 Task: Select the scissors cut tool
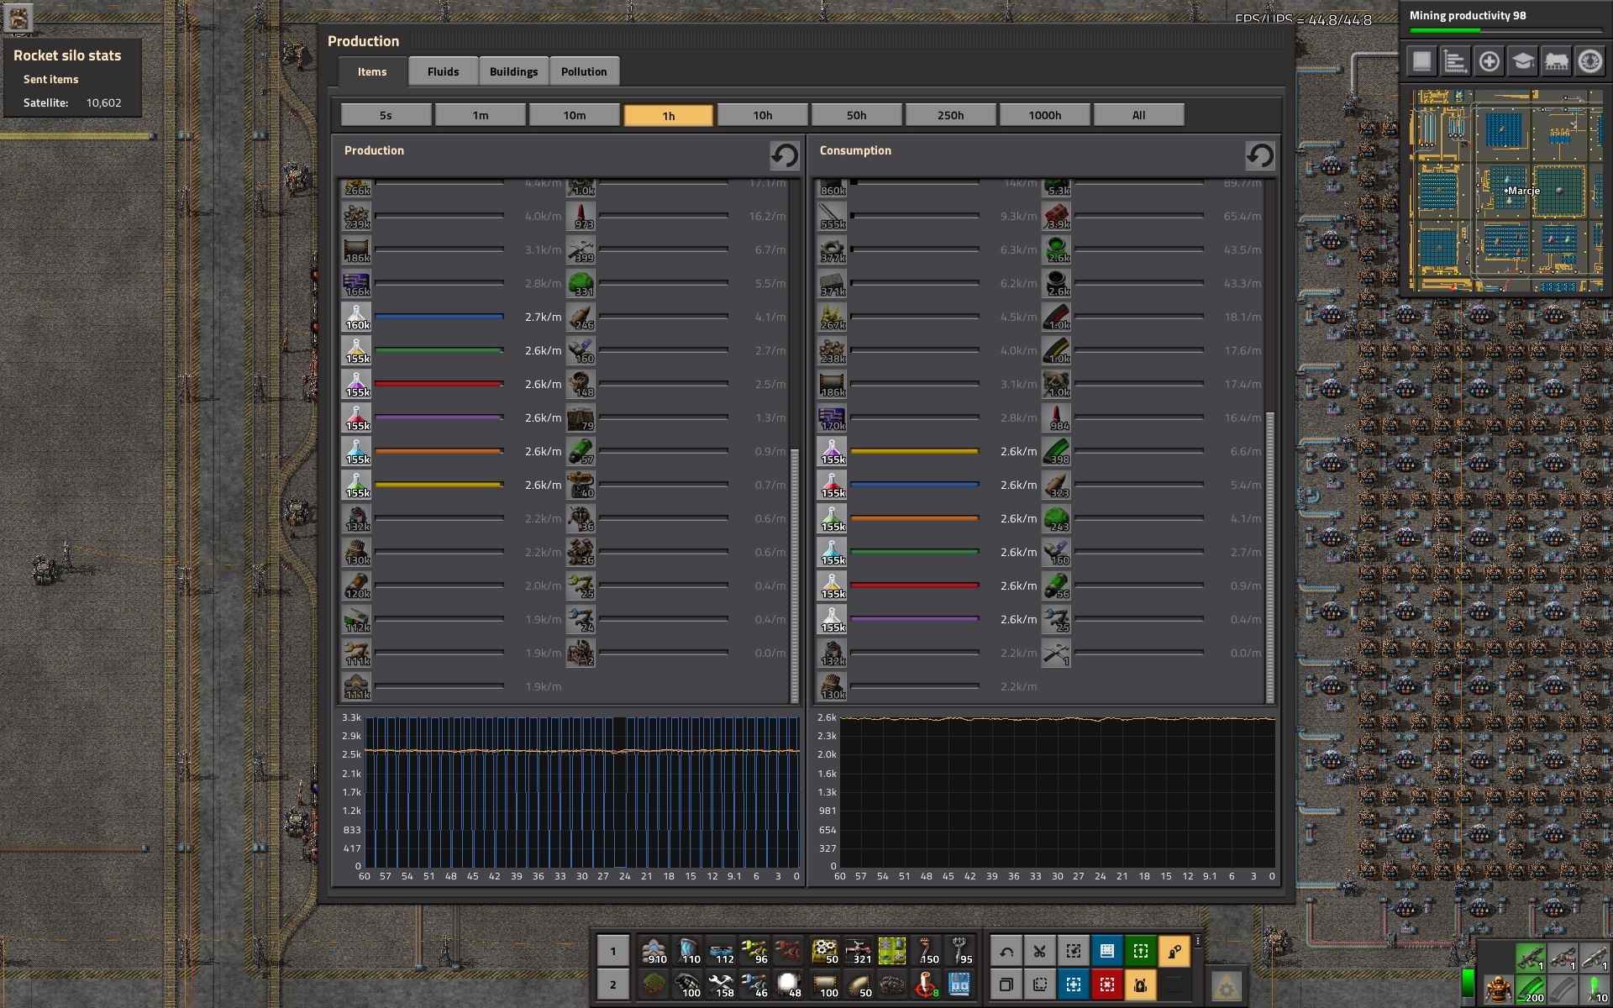pyautogui.click(x=1039, y=951)
